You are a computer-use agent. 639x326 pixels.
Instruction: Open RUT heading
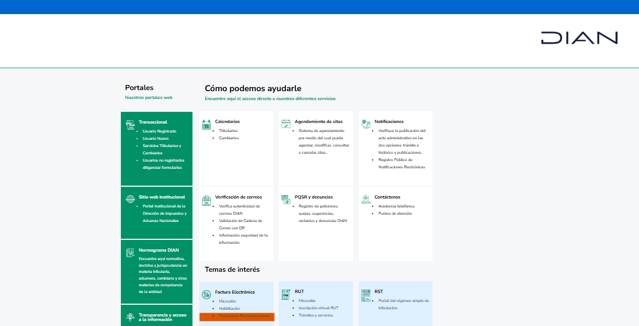pos(299,291)
